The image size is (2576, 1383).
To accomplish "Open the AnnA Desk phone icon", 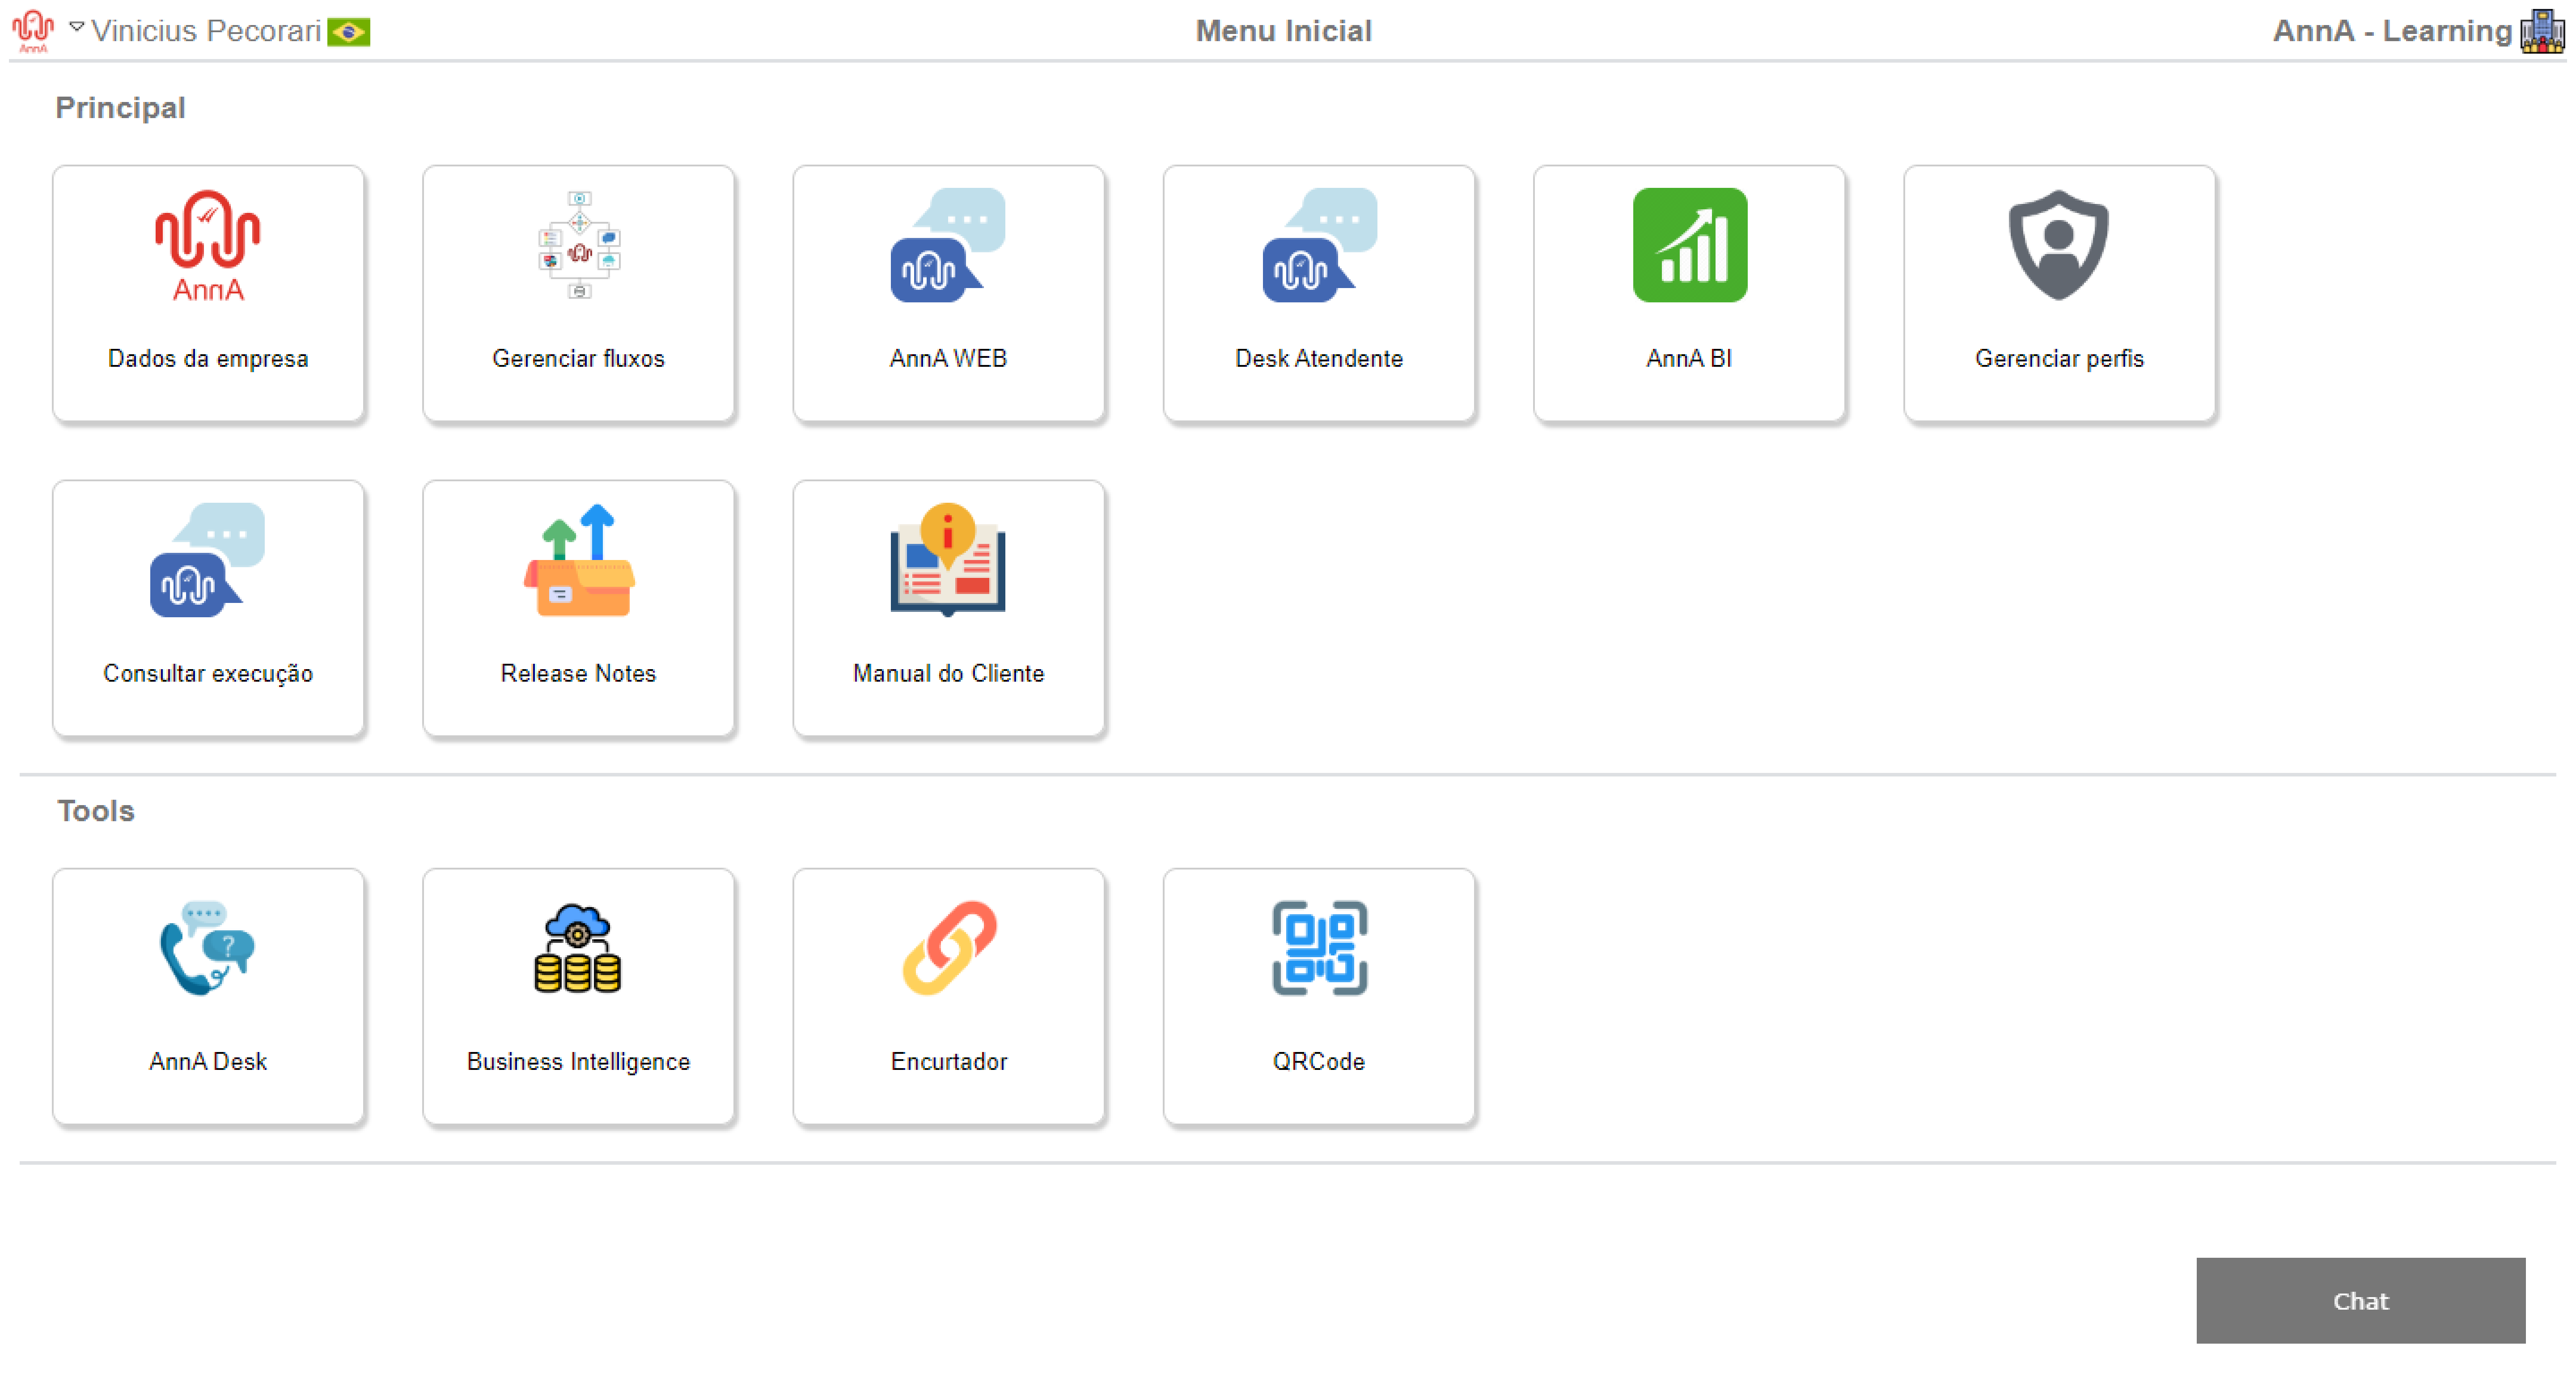I will (208, 948).
